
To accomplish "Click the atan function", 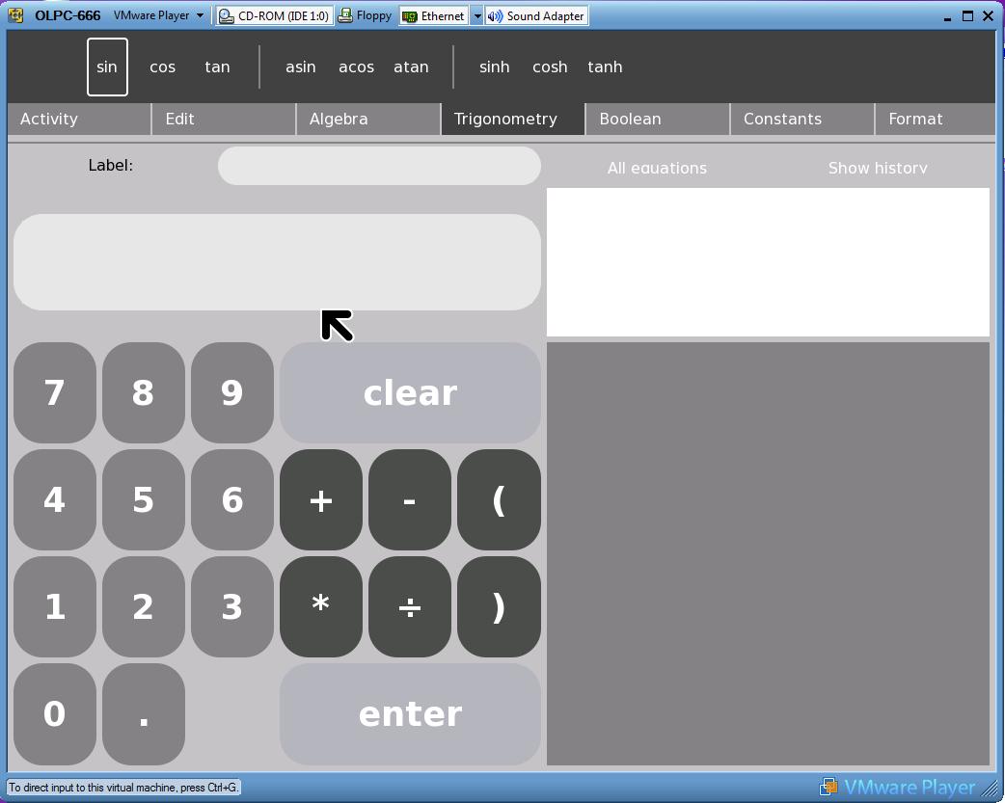I will pyautogui.click(x=411, y=67).
